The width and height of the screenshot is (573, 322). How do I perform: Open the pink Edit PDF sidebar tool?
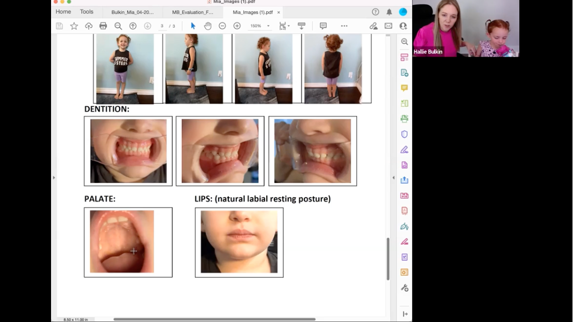coord(405,195)
